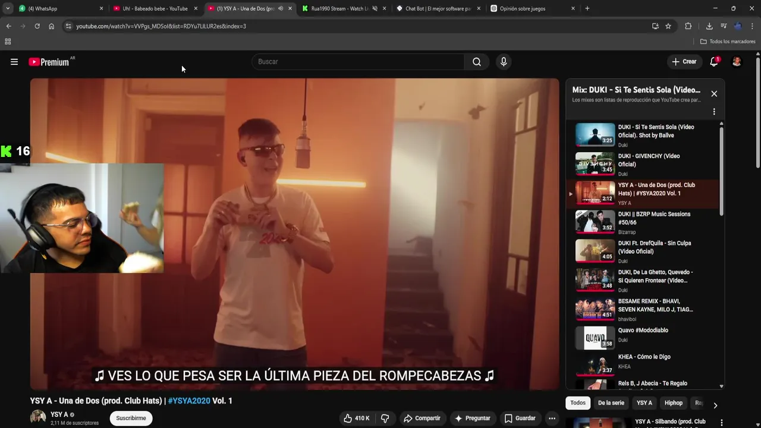
Task: Open the Chrome three-dot menu
Action: point(752,26)
